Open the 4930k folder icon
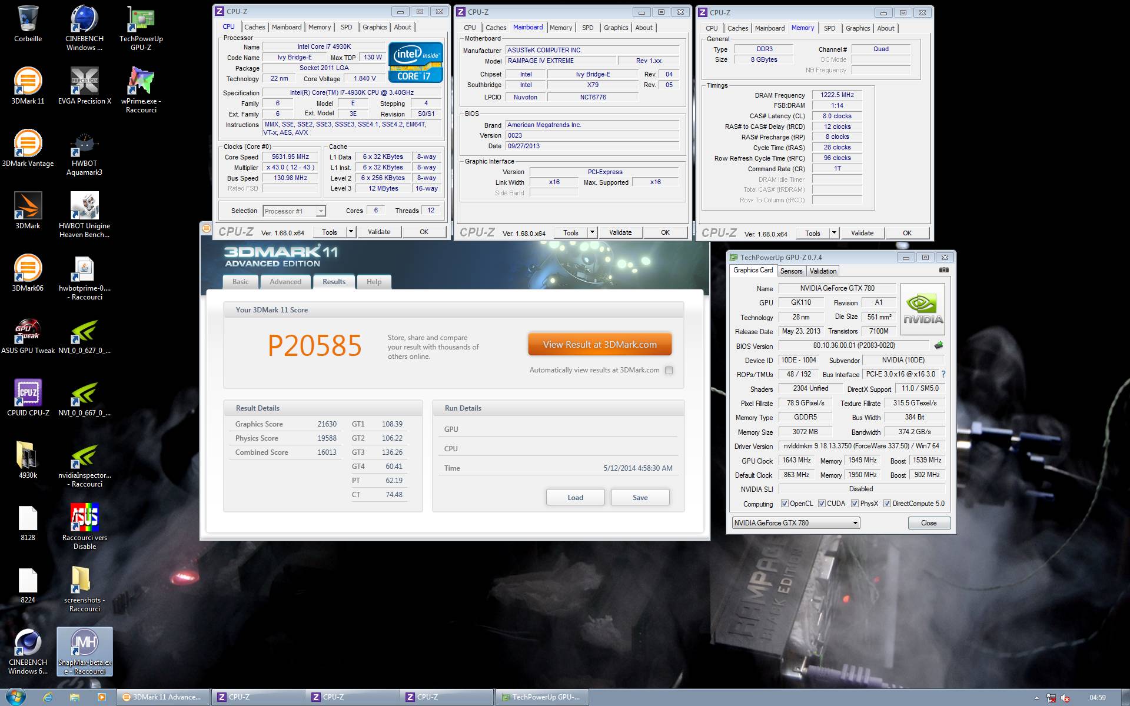This screenshot has width=1130, height=706. (x=28, y=460)
